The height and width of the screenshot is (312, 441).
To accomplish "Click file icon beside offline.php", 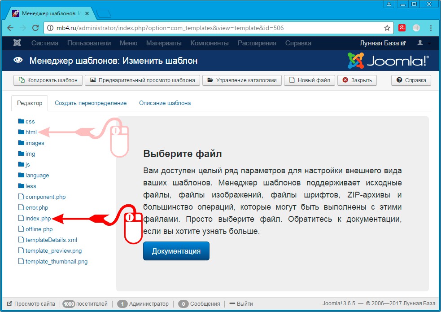I will click(21, 229).
